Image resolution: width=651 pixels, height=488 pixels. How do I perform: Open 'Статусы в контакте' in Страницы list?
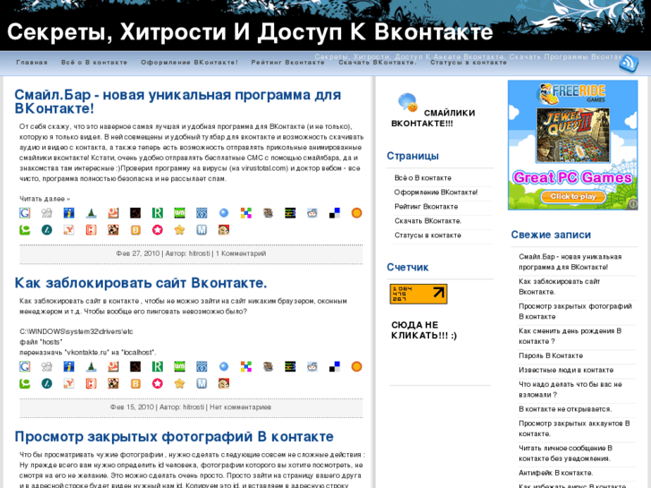[428, 235]
